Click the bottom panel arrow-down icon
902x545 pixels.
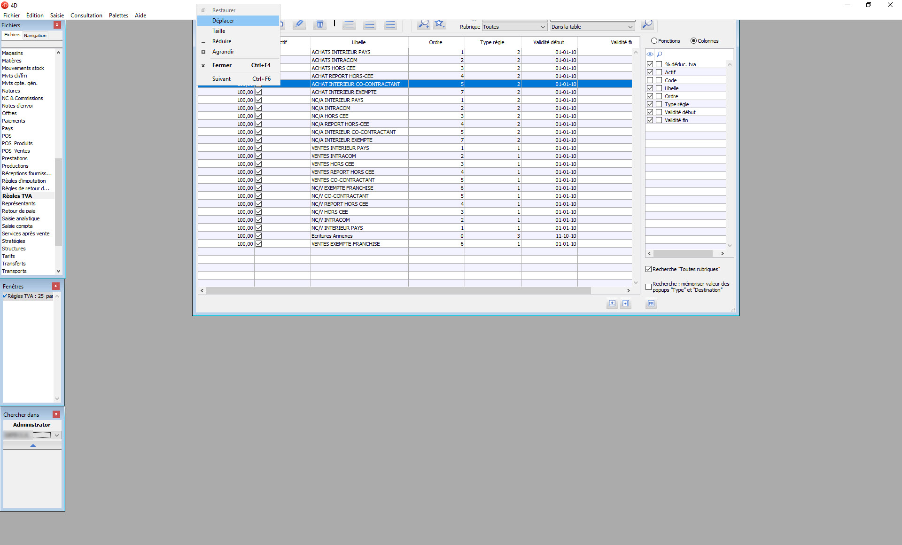612,304
